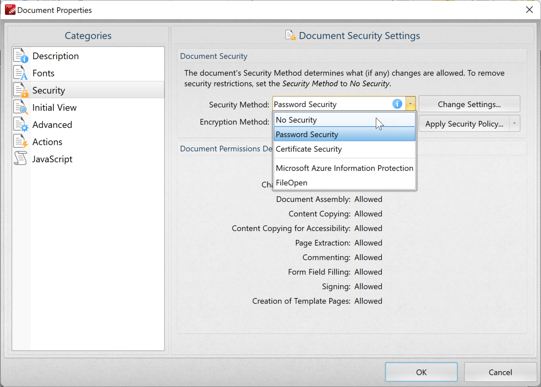The height and width of the screenshot is (387, 541).
Task: Click the Initial View magnifier icon
Action: (x=21, y=107)
